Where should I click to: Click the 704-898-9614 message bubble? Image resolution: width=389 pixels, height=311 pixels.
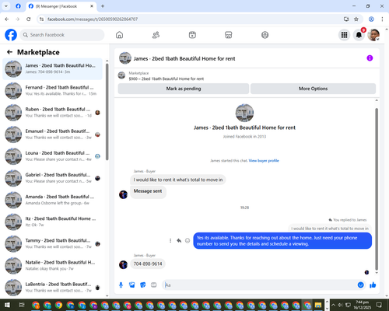tap(148, 264)
